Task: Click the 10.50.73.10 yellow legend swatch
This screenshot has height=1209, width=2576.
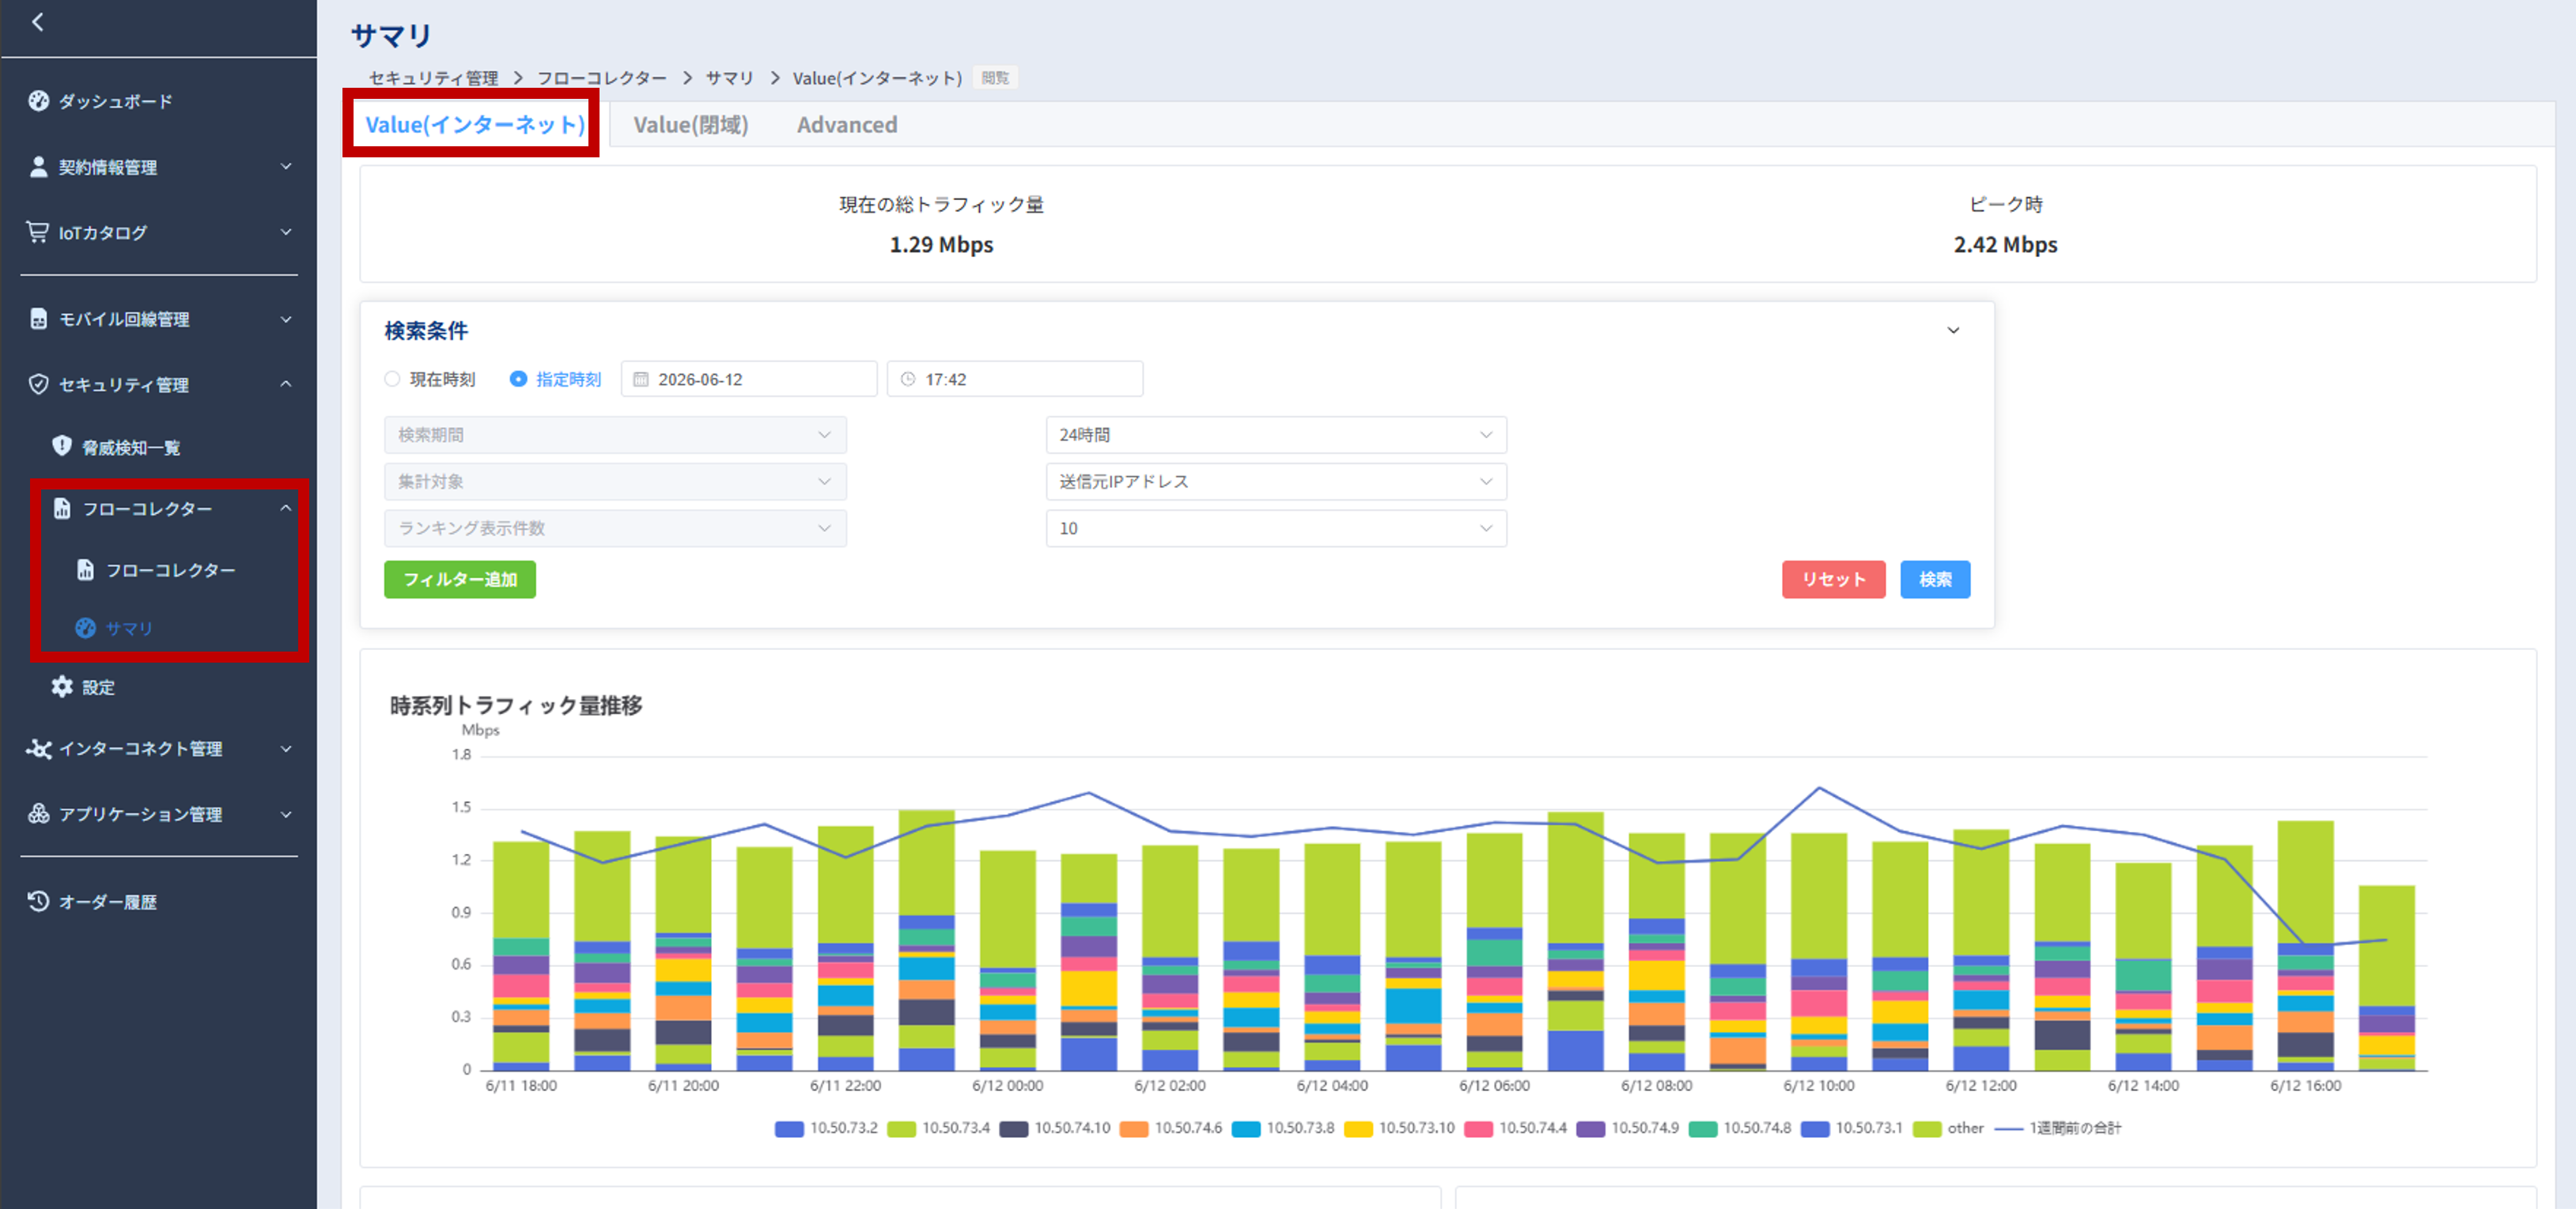Action: [x=1358, y=1128]
